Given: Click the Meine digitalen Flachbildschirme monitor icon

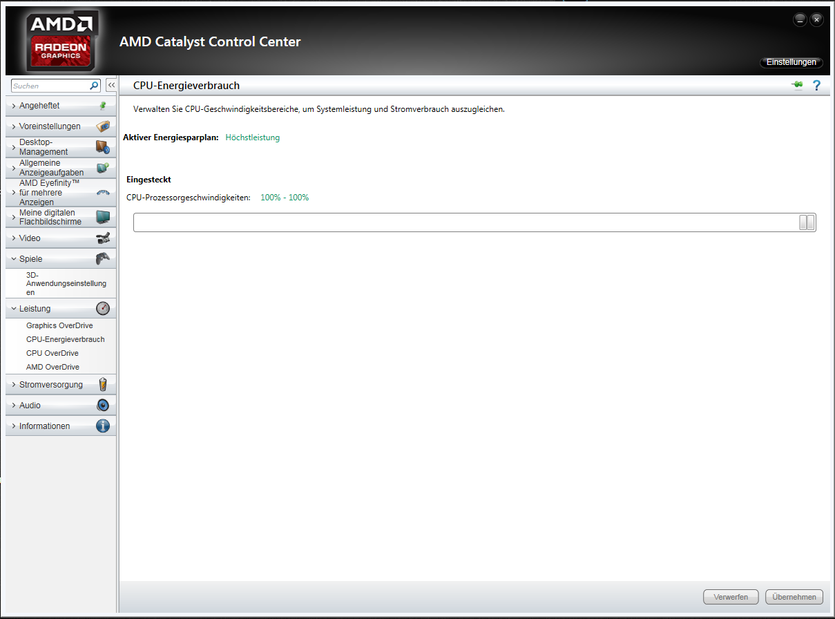Looking at the screenshot, I should (103, 218).
